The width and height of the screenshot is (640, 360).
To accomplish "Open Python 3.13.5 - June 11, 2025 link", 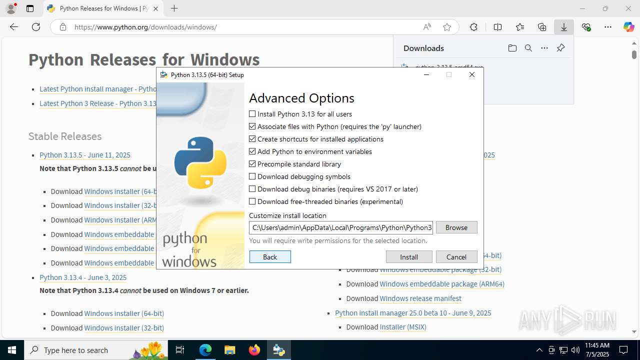I will (x=85, y=155).
